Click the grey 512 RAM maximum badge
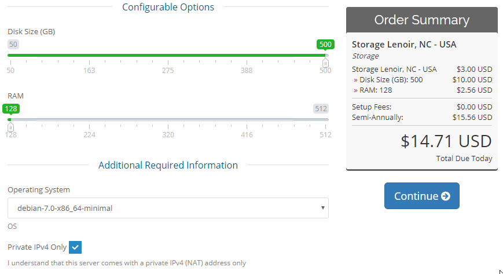The image size is (503, 274). pyautogui.click(x=321, y=108)
